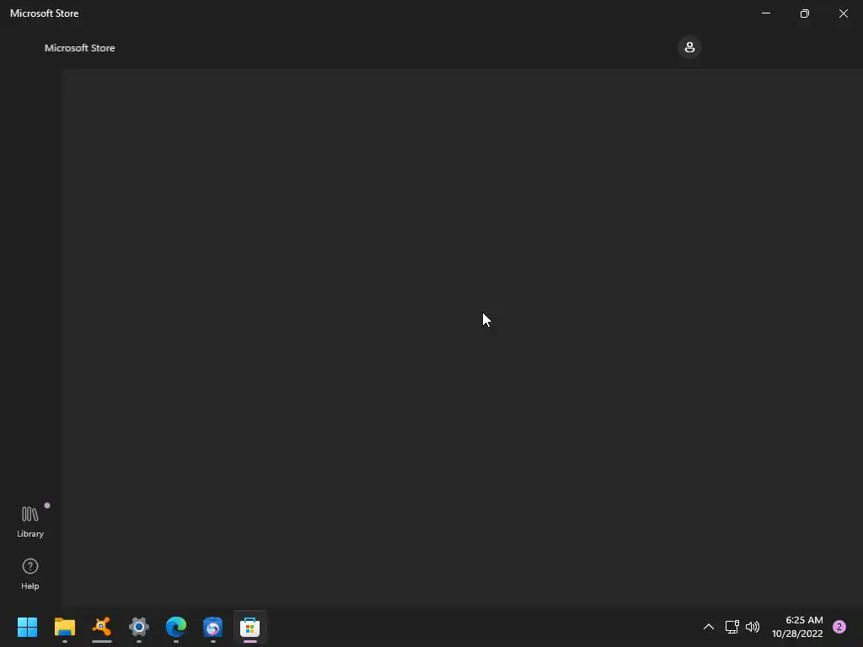This screenshot has width=863, height=647.
Task: Click the Microsoft Store header title text
Action: pyautogui.click(x=79, y=48)
